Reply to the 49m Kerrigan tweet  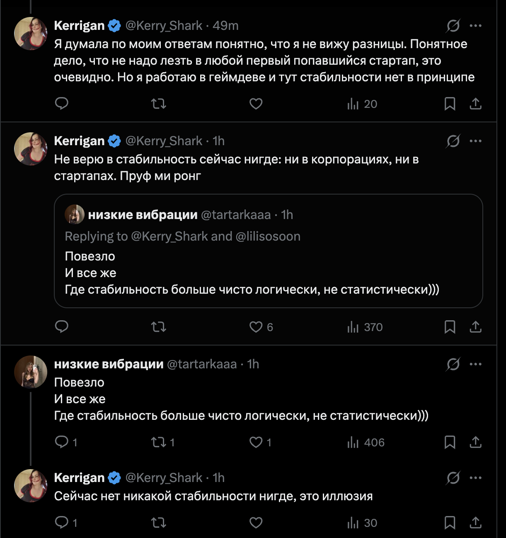tap(62, 104)
